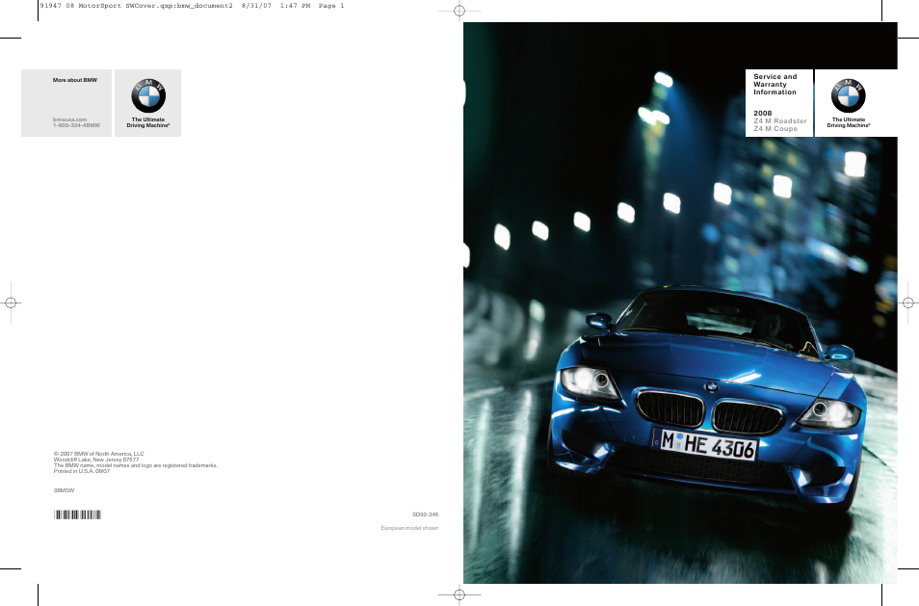The height and width of the screenshot is (606, 919).
Task: Click the 'Z4 M Coupe' text
Action: tap(775, 128)
